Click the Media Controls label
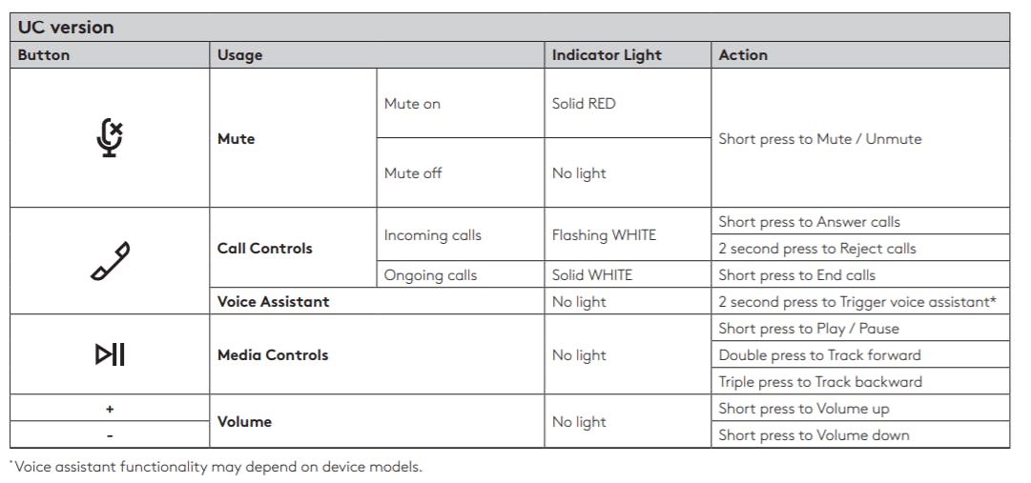Image resolution: width=1031 pixels, height=483 pixels. pyautogui.click(x=273, y=355)
